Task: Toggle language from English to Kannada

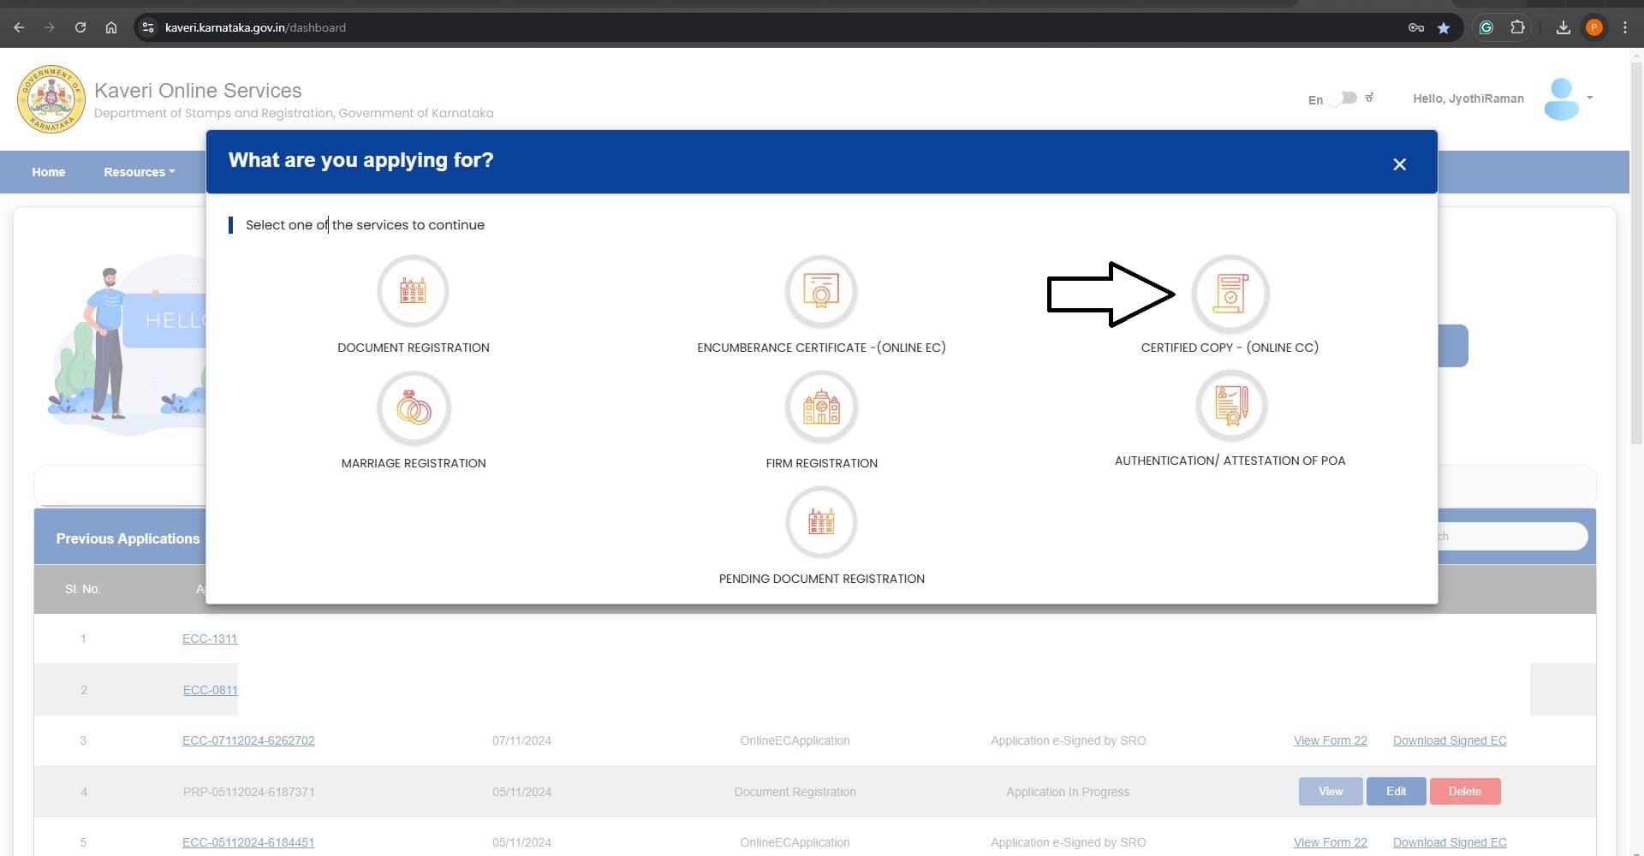Action: point(1343,98)
